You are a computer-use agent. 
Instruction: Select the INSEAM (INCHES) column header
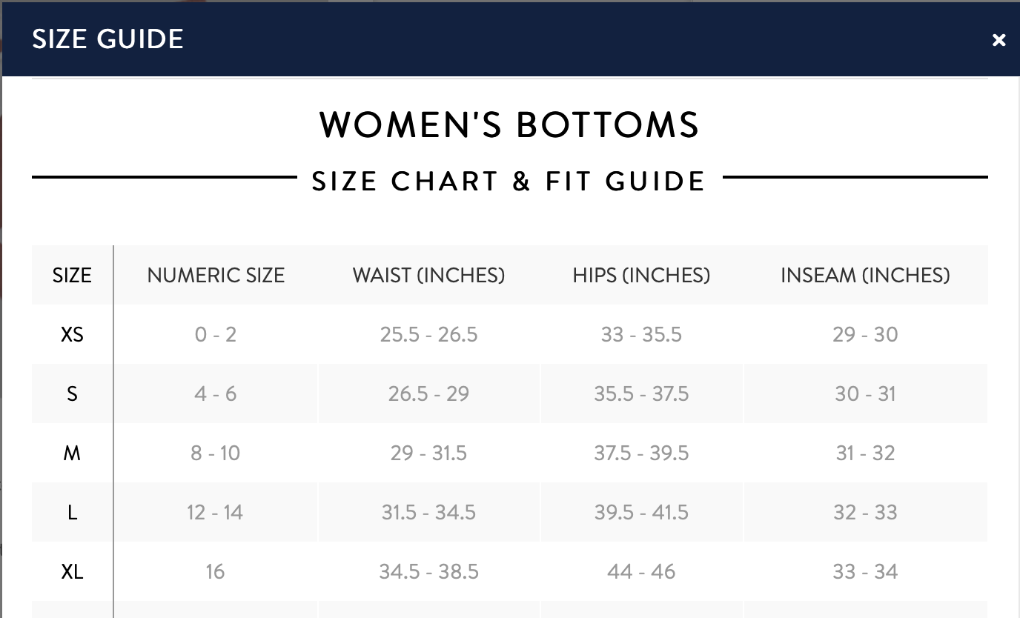click(865, 276)
